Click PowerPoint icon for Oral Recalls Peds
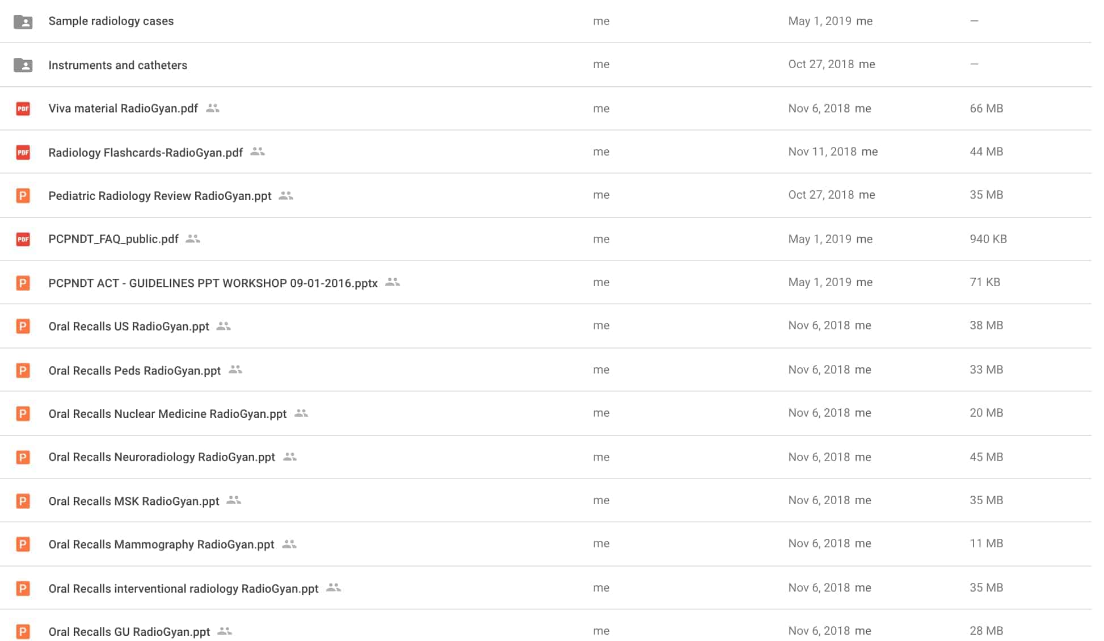Screen dimensions: 1104x641 point(23,370)
